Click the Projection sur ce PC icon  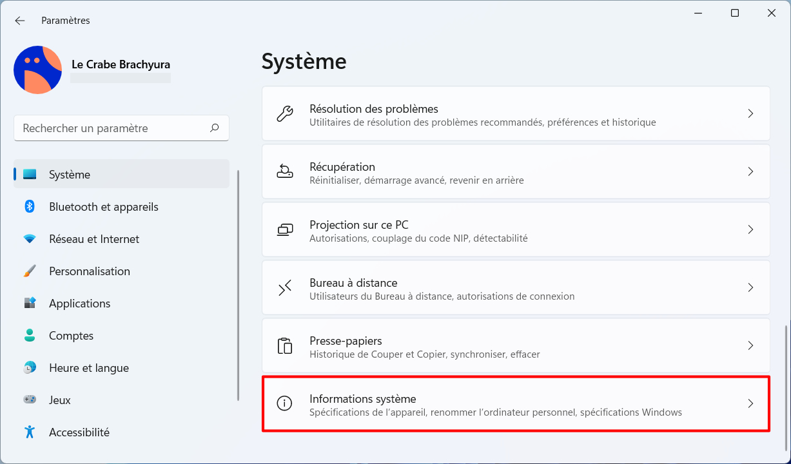click(284, 229)
